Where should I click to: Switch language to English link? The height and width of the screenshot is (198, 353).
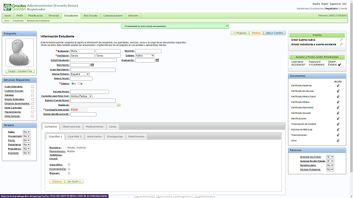tap(325, 4)
